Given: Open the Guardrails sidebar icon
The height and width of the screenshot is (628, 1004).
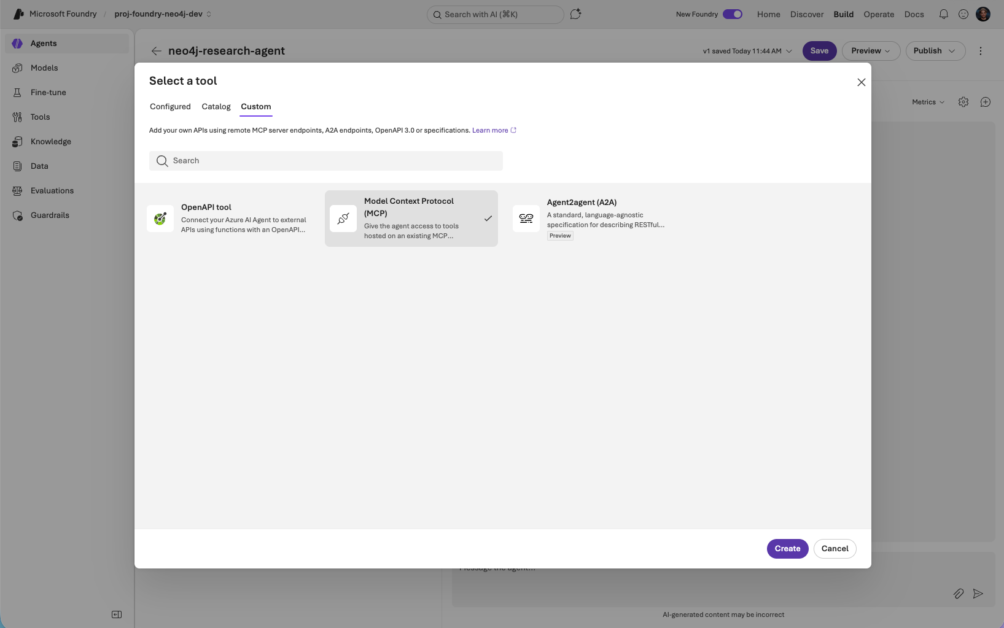Looking at the screenshot, I should 17,215.
